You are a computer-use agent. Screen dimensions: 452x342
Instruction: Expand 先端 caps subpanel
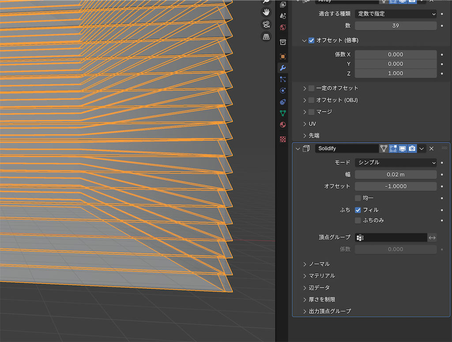[305, 136]
